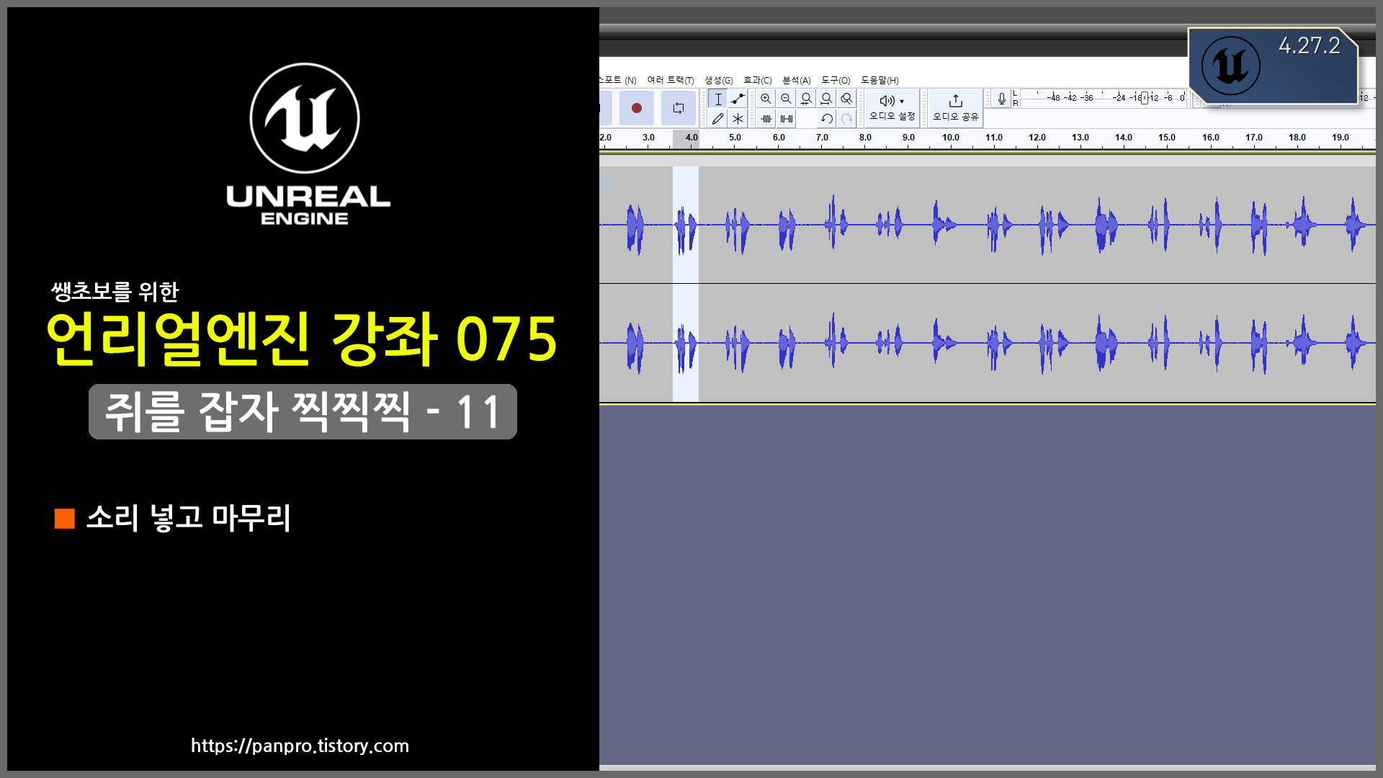Open the 오디오 설정 dropdown
The width and height of the screenshot is (1383, 778).
pyautogui.click(x=892, y=107)
